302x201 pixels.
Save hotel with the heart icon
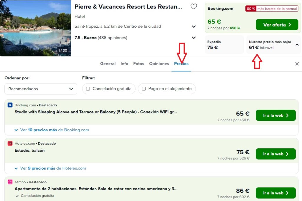click(x=193, y=6)
